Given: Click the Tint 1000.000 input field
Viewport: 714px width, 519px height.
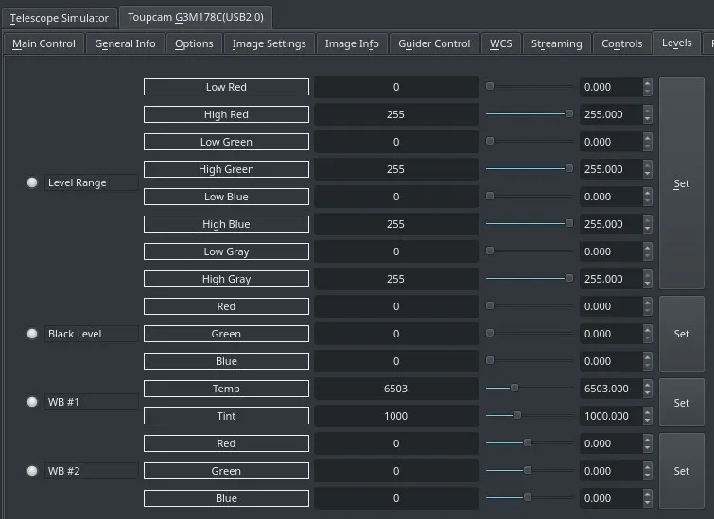Looking at the screenshot, I should [x=611, y=416].
